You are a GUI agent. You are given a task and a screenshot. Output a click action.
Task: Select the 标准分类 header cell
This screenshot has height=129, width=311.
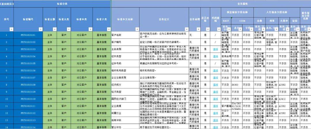tap(62, 4)
